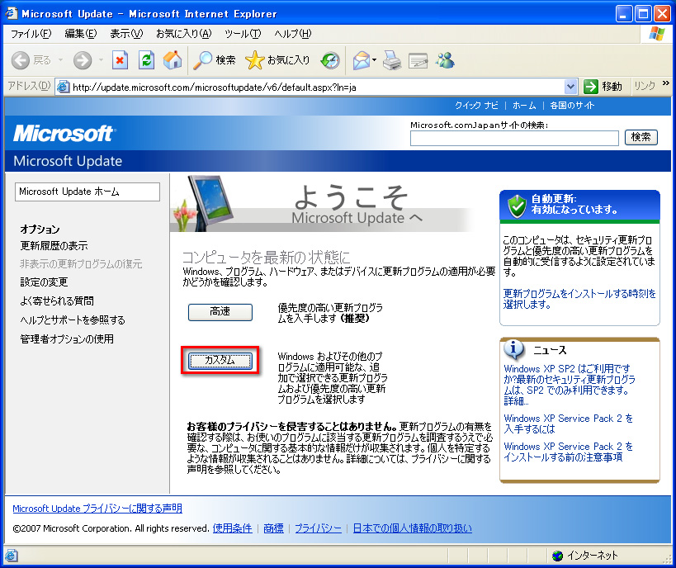Click the 検索 button beside Microsoft.com search box
This screenshot has height=568, width=676.
[x=641, y=137]
